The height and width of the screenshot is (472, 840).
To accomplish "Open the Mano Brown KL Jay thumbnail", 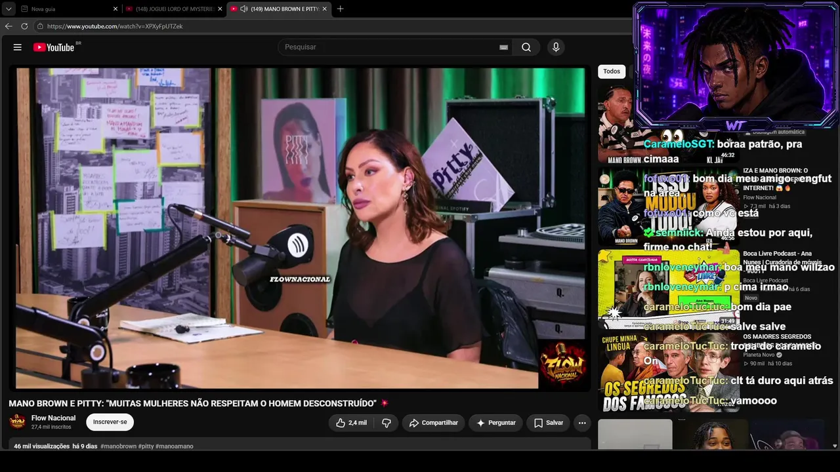I will tap(669, 124).
